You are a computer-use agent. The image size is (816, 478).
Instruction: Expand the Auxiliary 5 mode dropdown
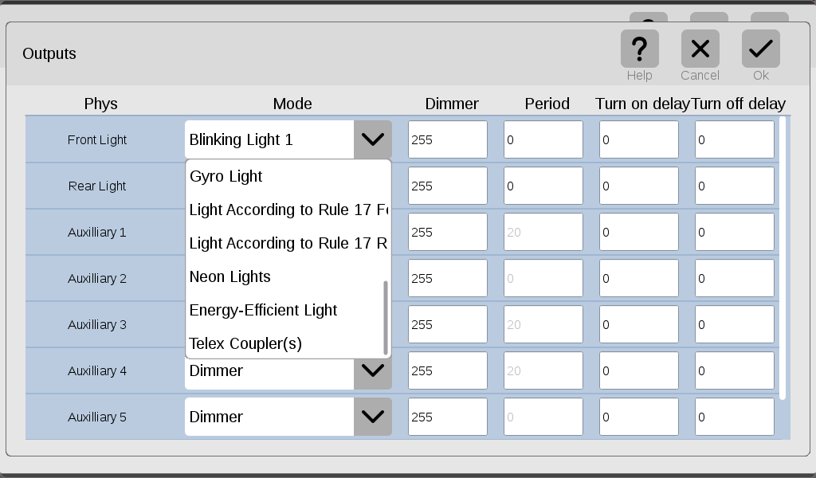[x=373, y=417]
